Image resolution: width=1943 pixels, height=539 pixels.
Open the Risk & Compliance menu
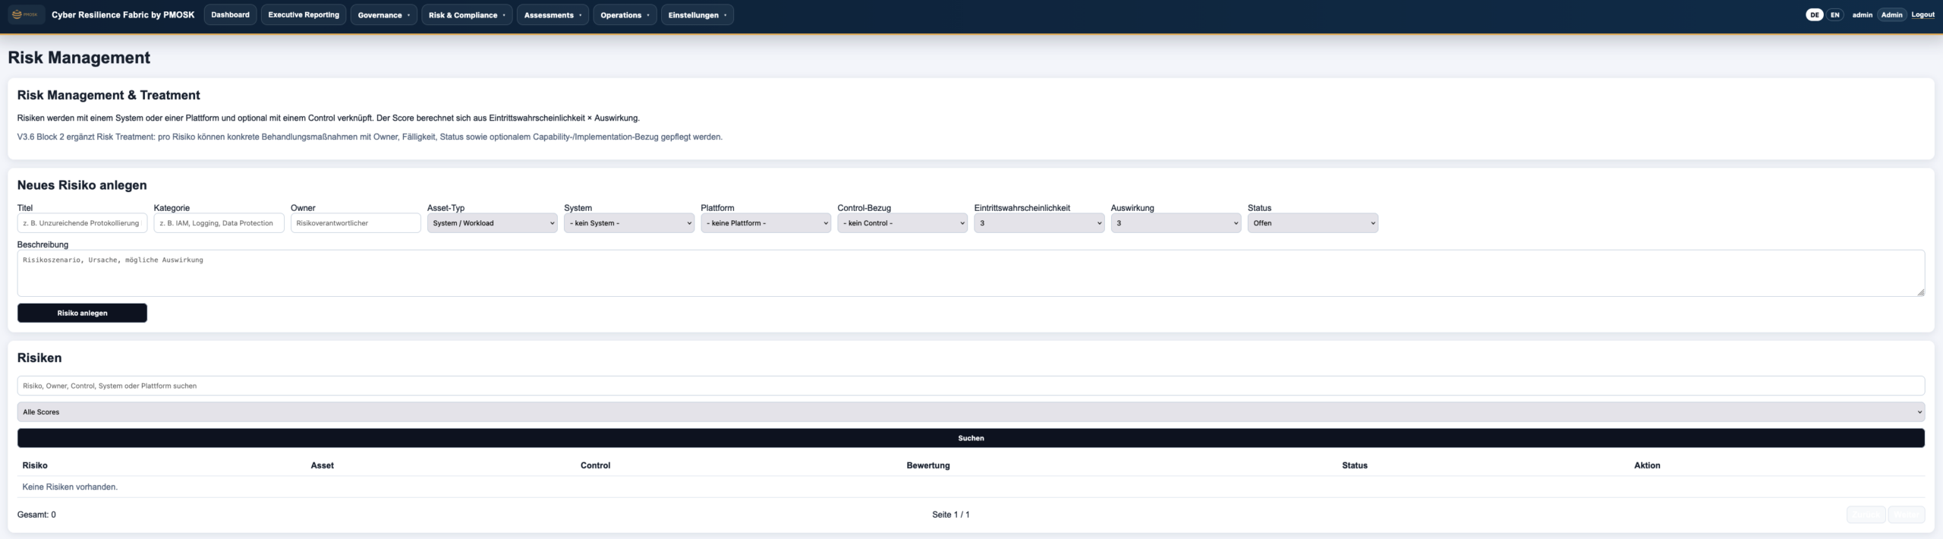[x=467, y=14]
